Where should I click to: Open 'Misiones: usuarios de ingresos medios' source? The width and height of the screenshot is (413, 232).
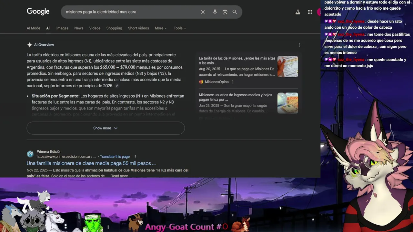(x=236, y=97)
